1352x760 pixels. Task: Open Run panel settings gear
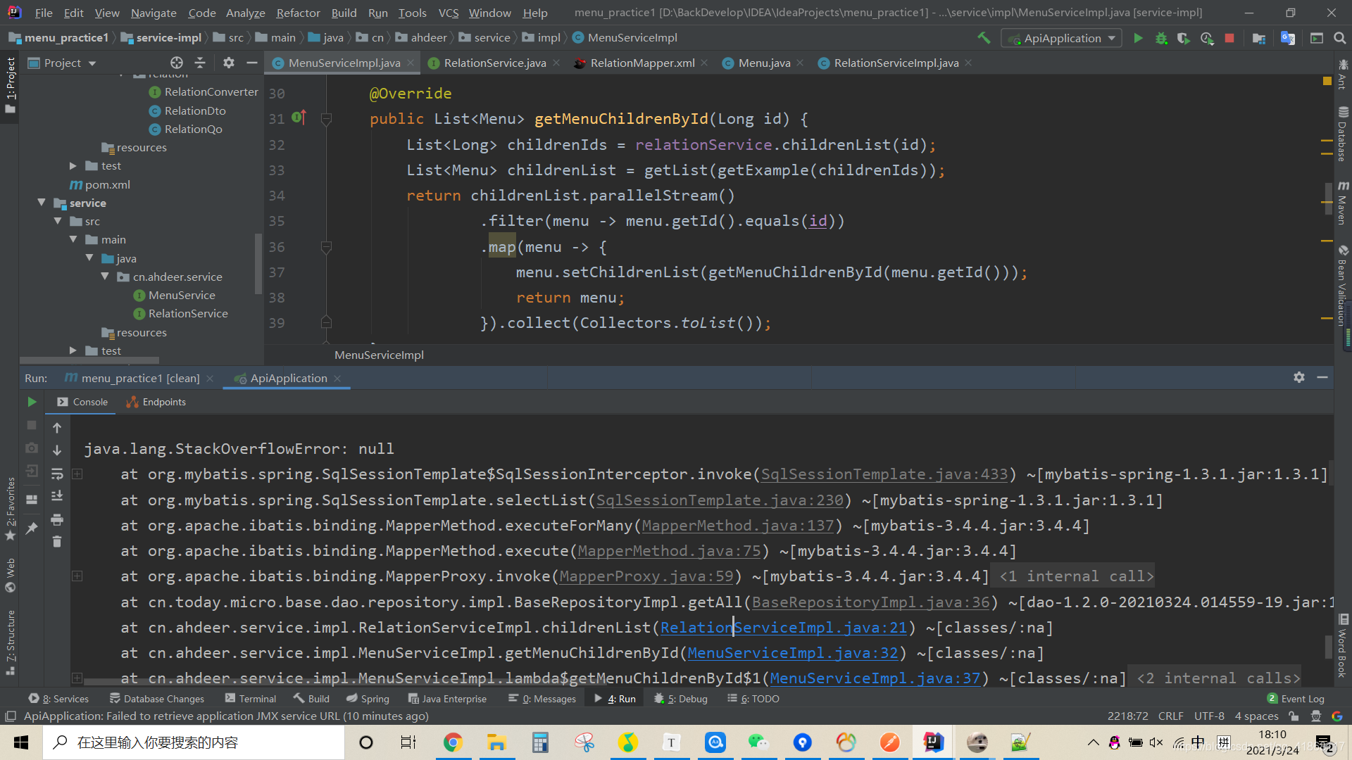(x=1299, y=377)
